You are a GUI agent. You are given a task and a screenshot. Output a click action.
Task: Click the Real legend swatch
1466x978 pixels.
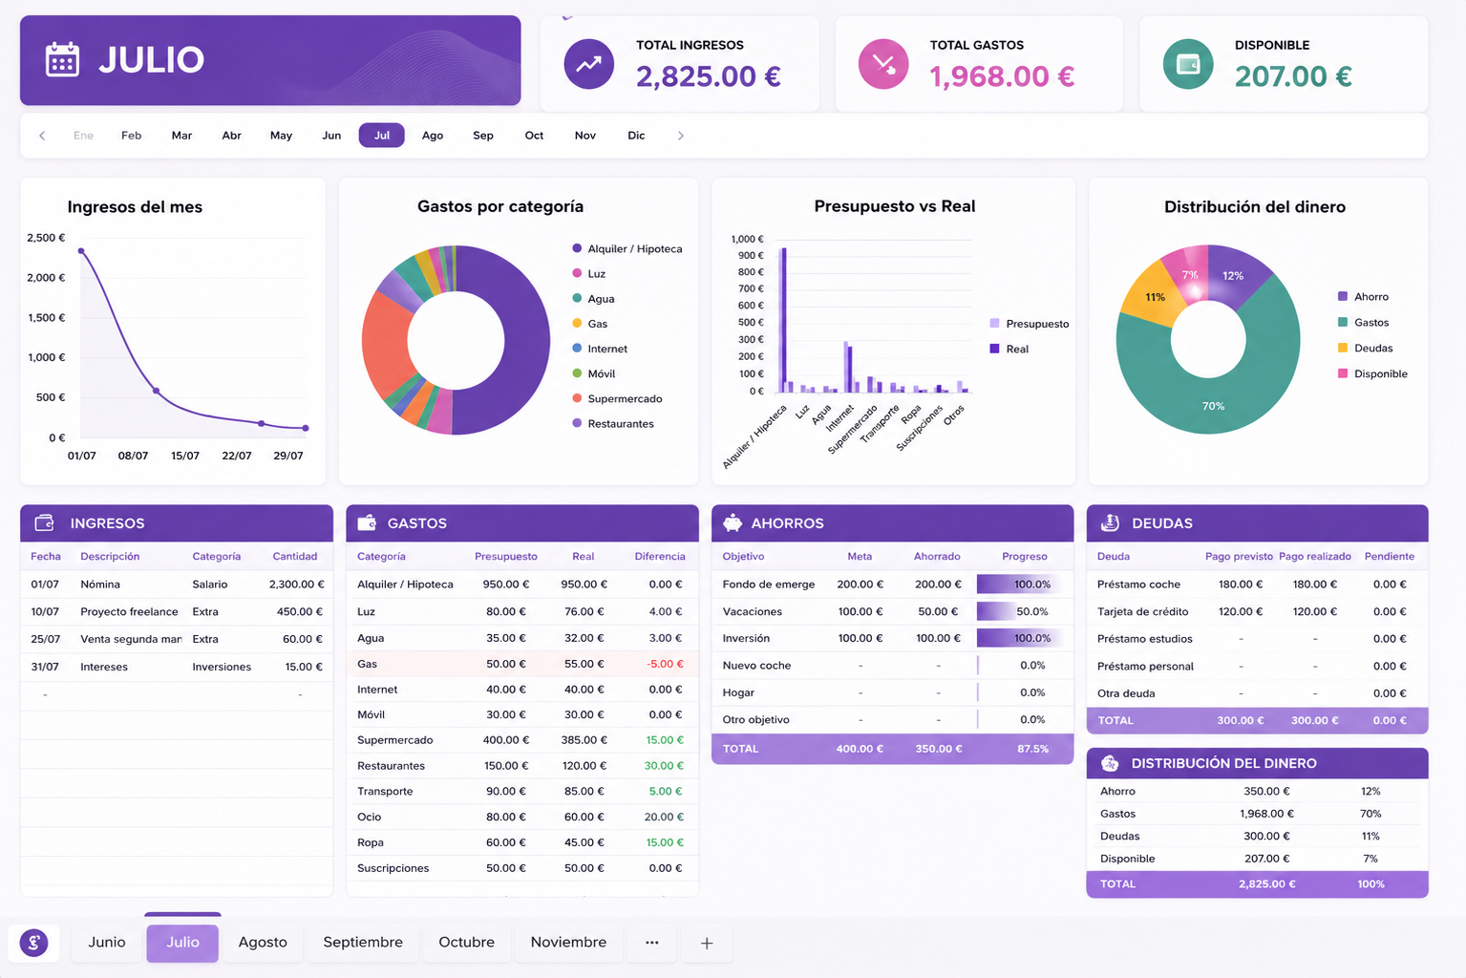pyautogui.click(x=994, y=349)
